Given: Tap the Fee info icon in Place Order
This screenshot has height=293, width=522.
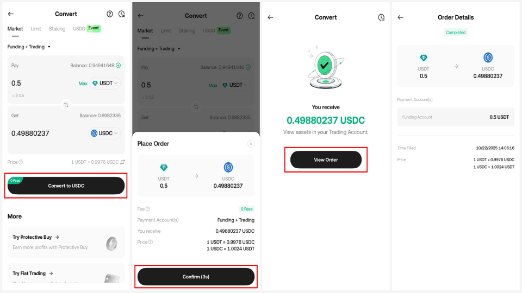Looking at the screenshot, I should coord(148,209).
